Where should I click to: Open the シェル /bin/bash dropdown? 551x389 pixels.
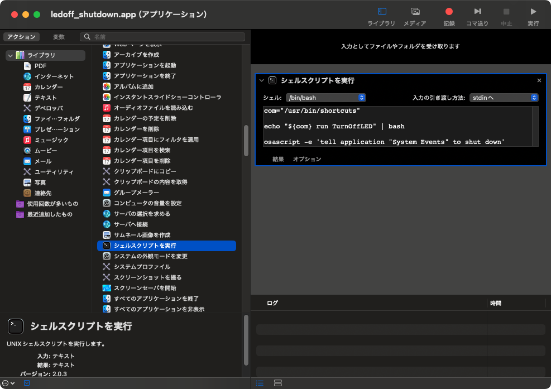tap(325, 98)
